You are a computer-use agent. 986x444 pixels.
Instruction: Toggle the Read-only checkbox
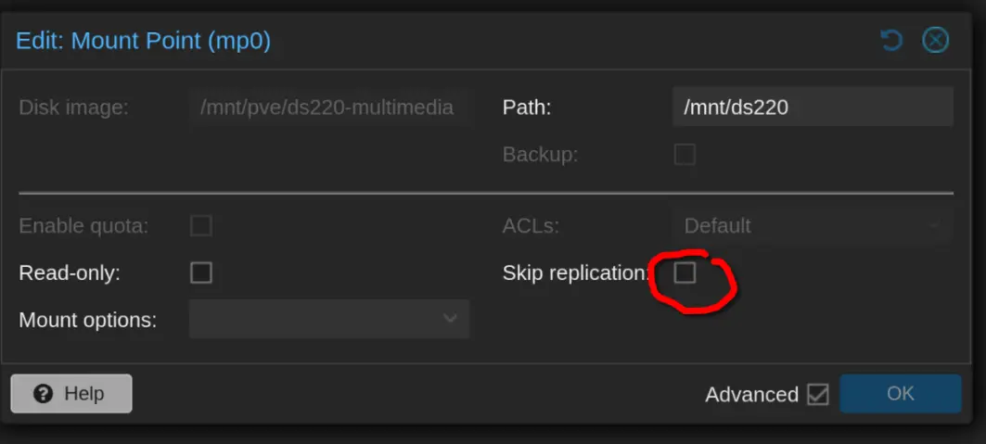point(201,273)
